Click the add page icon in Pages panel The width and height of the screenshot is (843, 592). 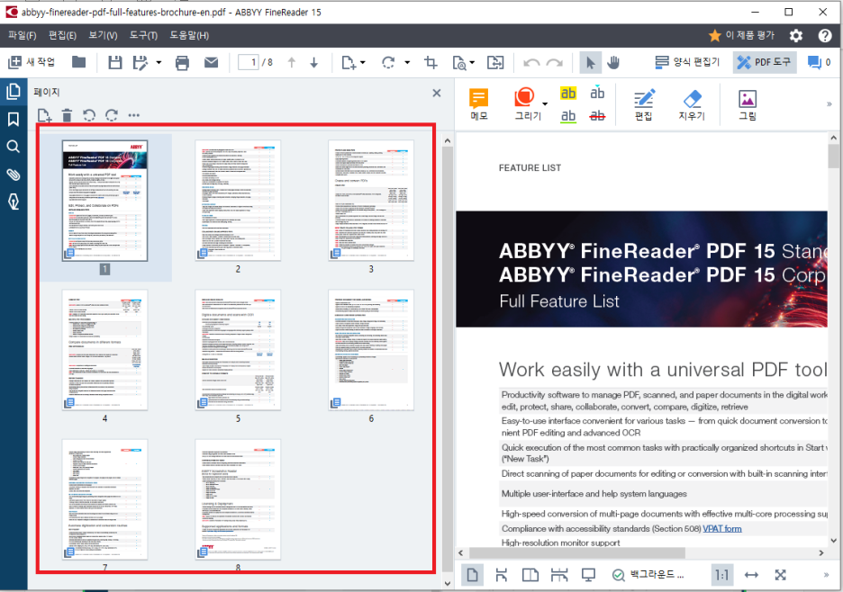point(45,115)
